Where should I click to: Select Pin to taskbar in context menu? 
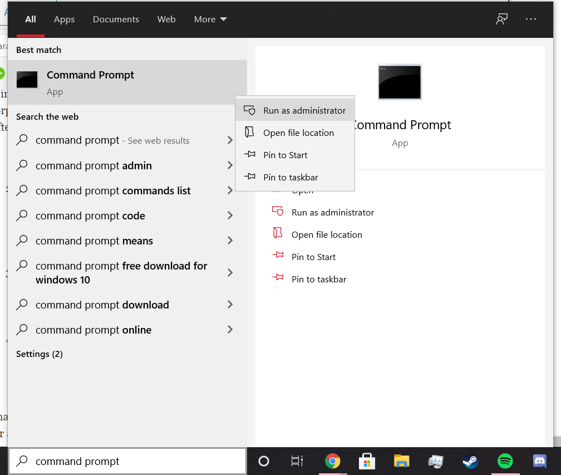[291, 177]
